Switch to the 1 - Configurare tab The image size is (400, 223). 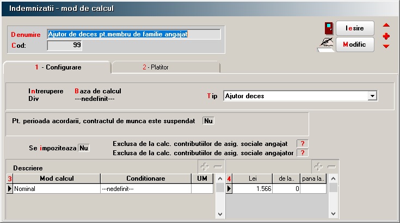click(x=58, y=67)
